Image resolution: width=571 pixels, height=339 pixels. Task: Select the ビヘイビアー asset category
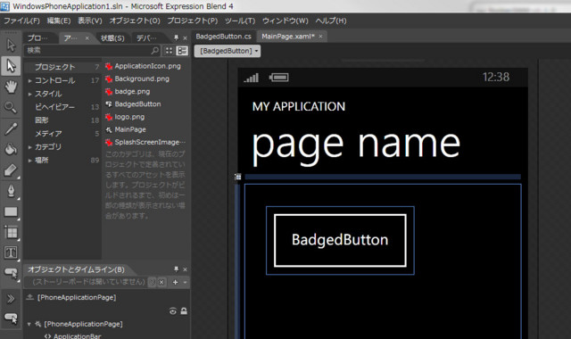[x=62, y=107]
